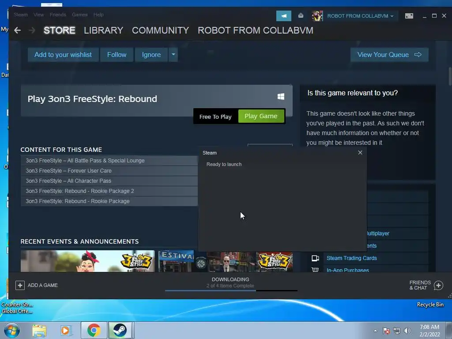This screenshot has width=452, height=339.
Task: Switch to the Community tab
Action: (x=160, y=30)
